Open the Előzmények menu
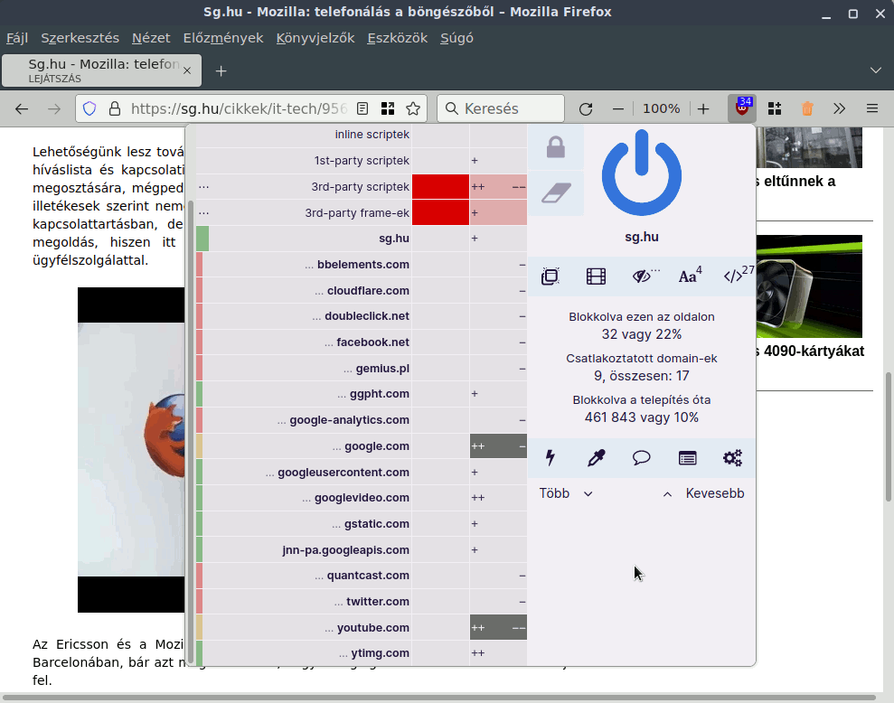 pos(223,38)
